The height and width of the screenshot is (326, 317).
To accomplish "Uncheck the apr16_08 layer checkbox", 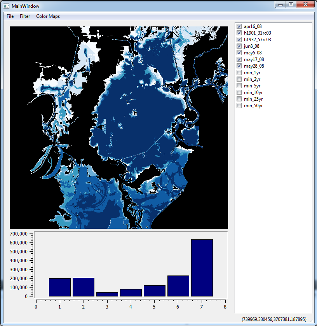I will point(239,26).
